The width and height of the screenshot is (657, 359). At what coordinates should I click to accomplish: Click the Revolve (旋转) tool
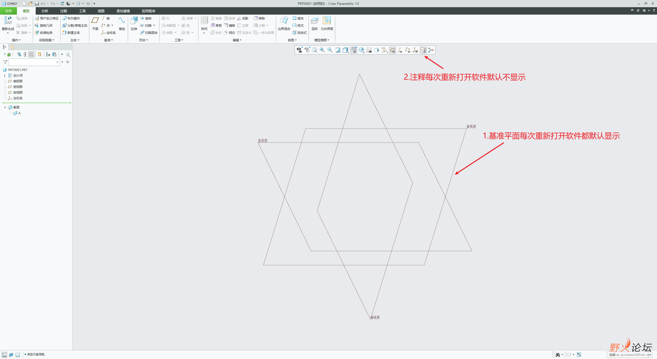coord(146,18)
